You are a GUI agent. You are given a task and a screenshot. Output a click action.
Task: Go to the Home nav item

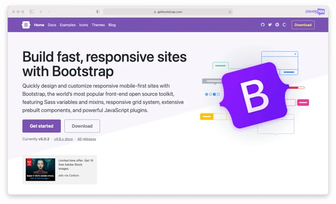coord(39,25)
